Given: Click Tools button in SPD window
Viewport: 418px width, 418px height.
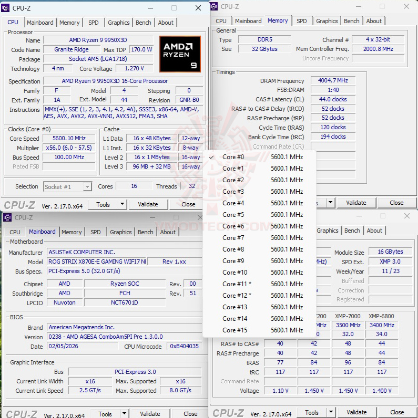Looking at the screenshot, I should point(312,412).
